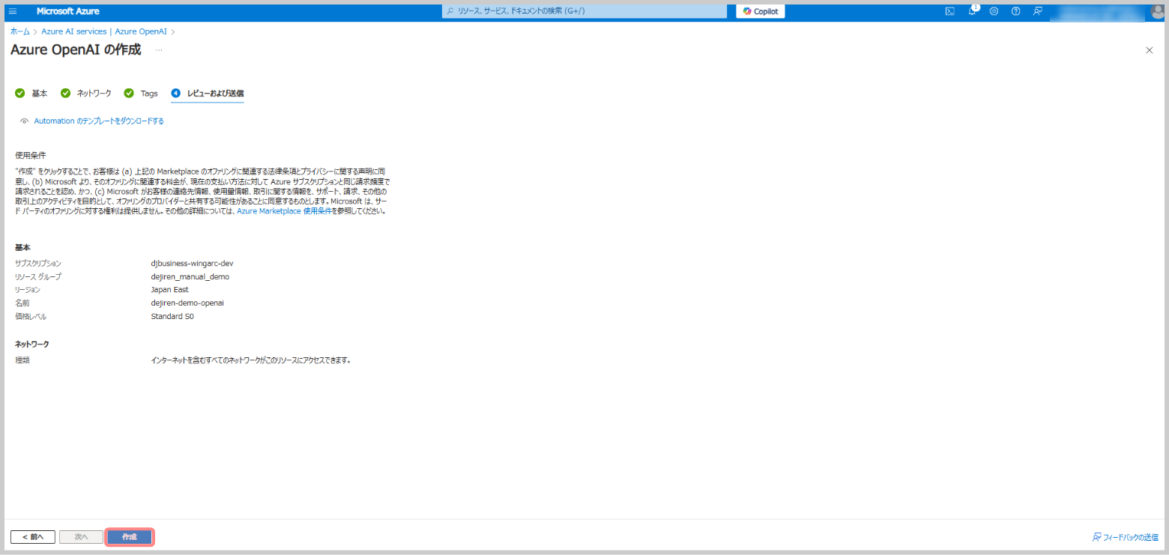
Task: Close the Azure OpenAI creation pane
Action: point(1150,50)
